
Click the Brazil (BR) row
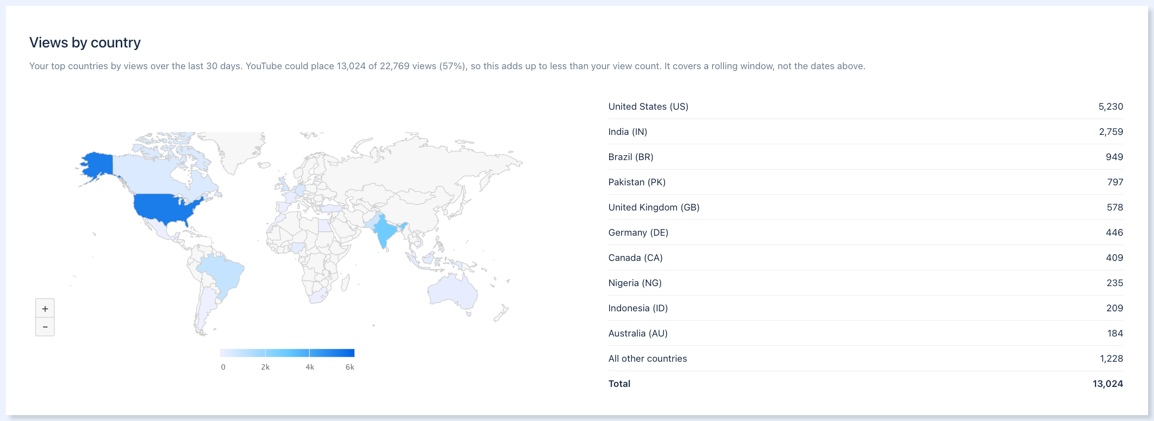(865, 157)
